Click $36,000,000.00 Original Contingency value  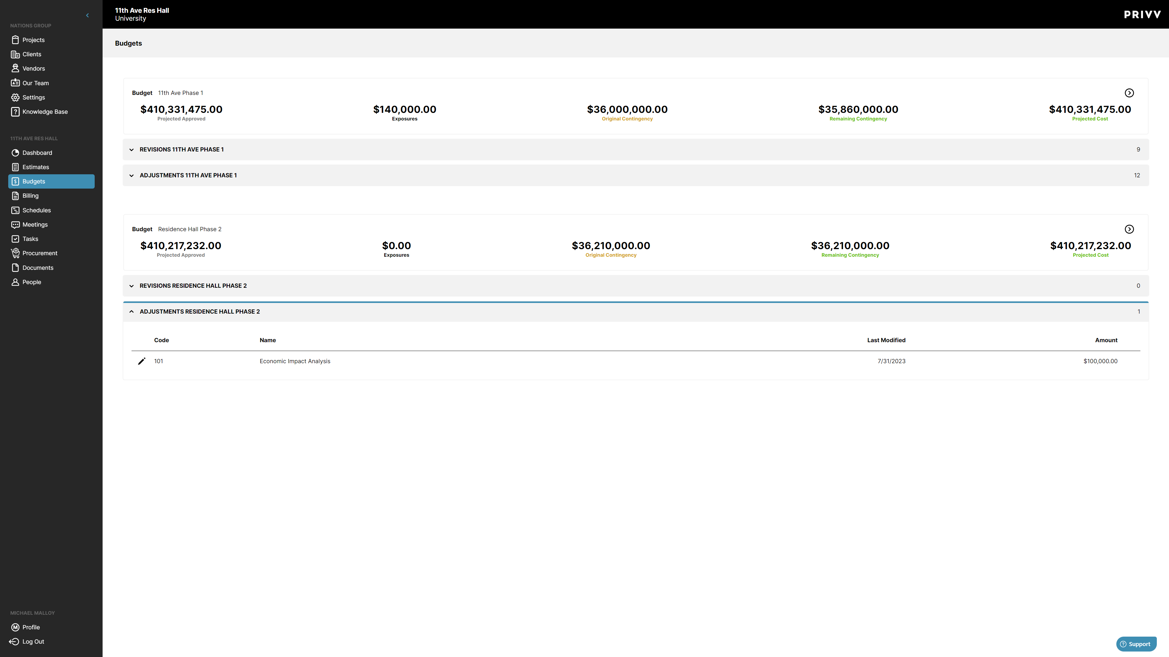coord(627,110)
